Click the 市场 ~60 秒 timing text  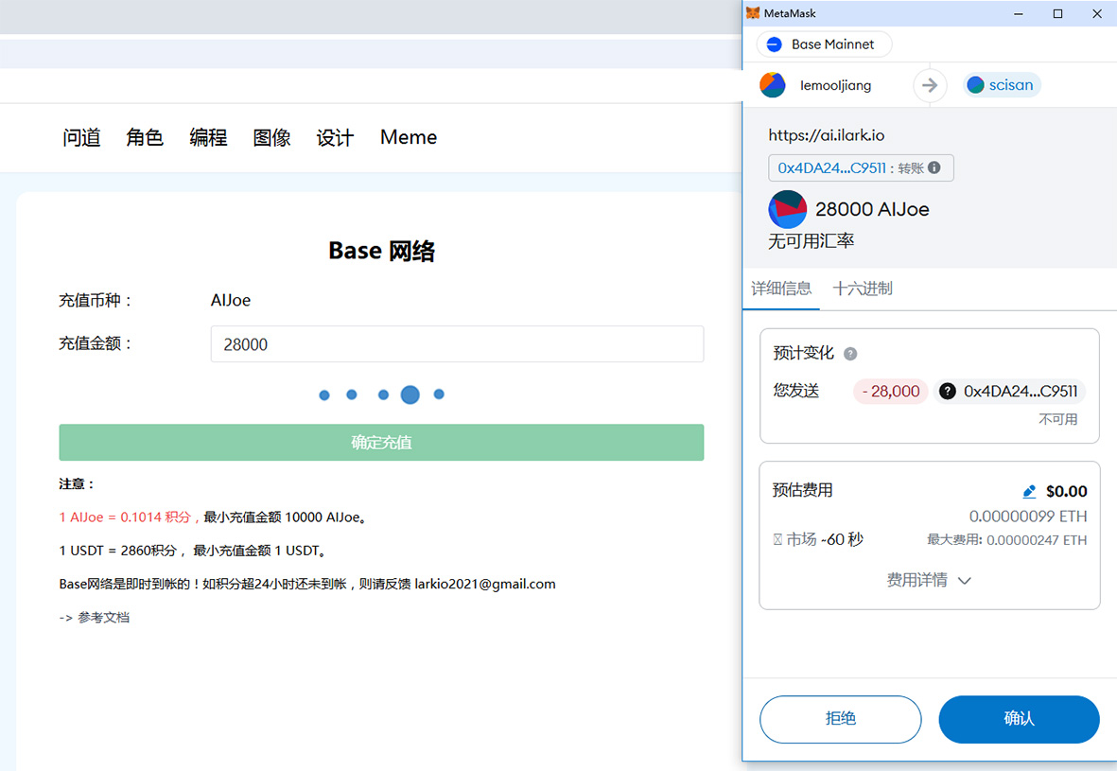click(x=818, y=539)
